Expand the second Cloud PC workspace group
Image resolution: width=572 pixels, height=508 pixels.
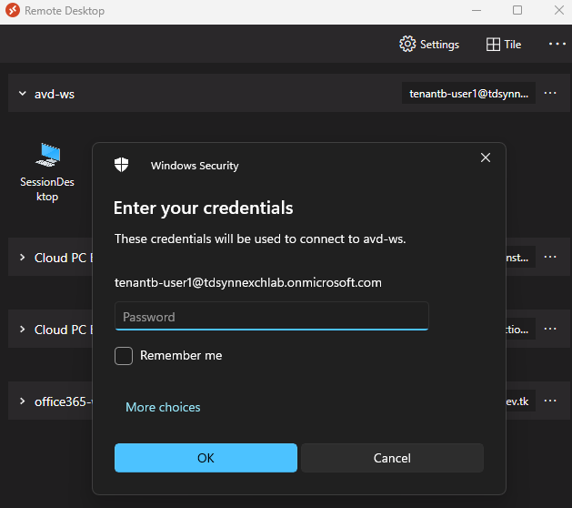click(22, 329)
